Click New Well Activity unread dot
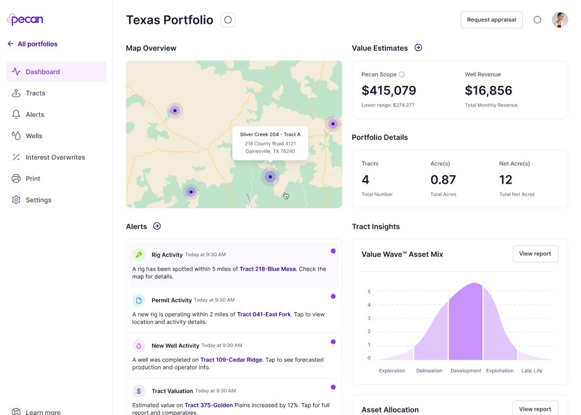 tap(333, 342)
